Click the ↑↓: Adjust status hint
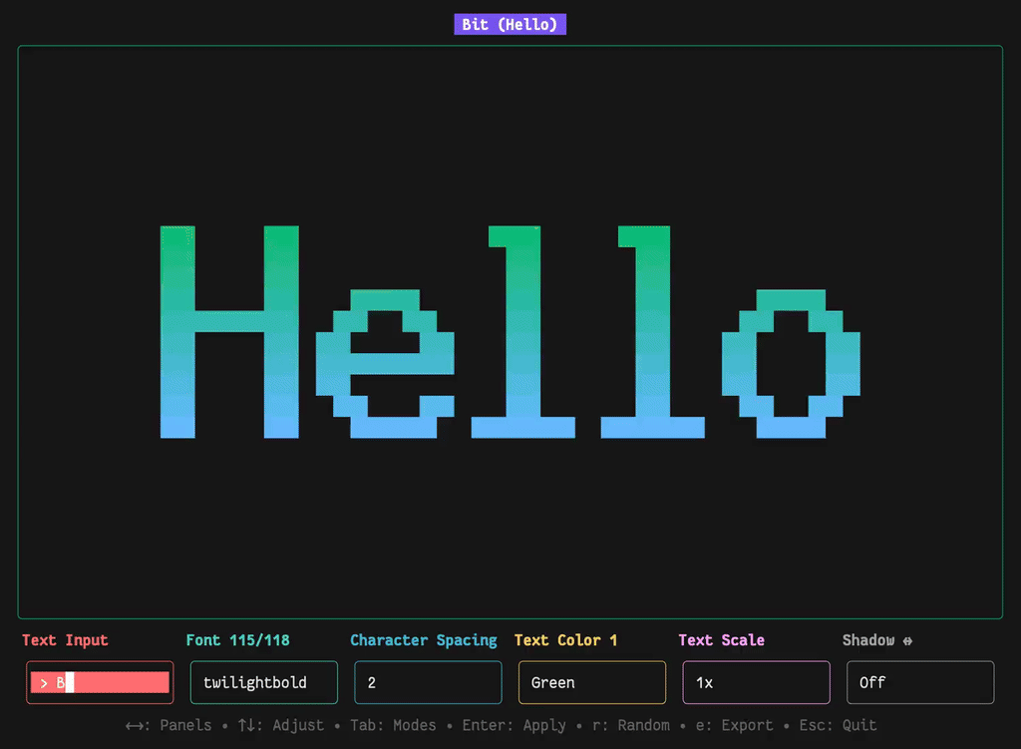1021x749 pixels. click(279, 725)
